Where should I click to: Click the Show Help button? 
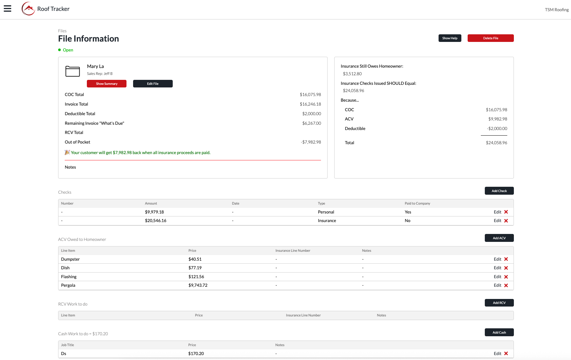[x=450, y=38]
